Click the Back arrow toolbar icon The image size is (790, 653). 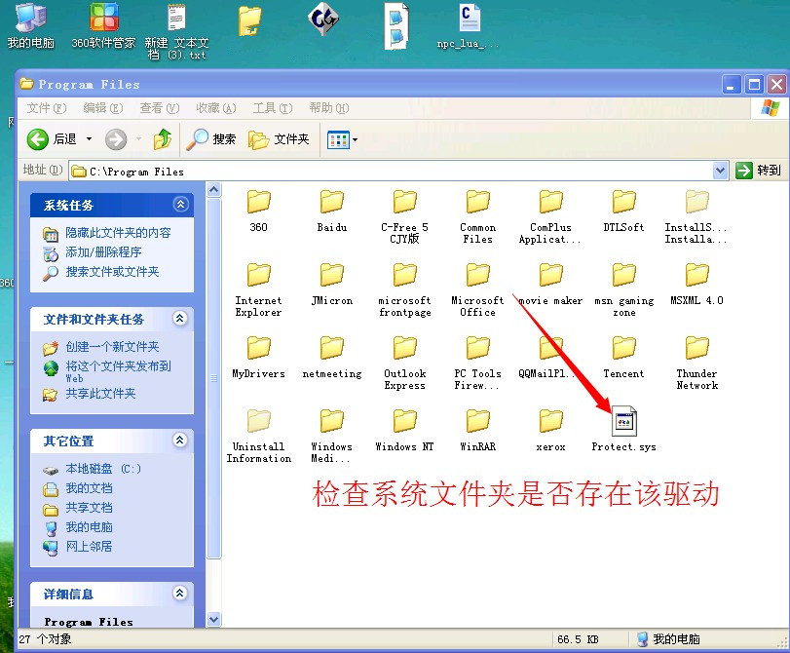coord(39,139)
